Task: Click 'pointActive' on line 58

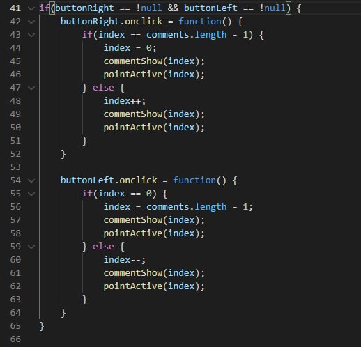Action: click(x=133, y=233)
